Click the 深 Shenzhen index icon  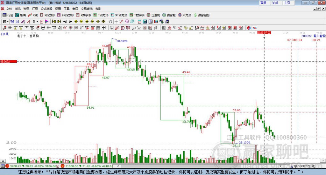pos(63,166)
